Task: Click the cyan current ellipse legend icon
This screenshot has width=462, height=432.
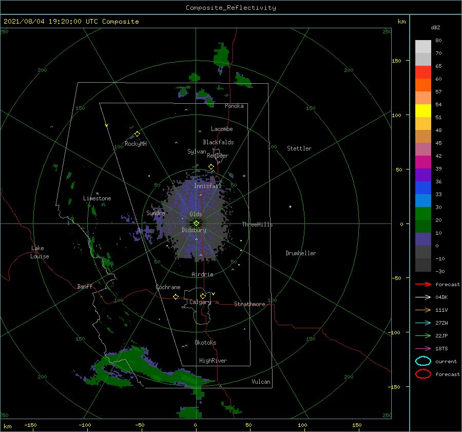Action: click(423, 361)
